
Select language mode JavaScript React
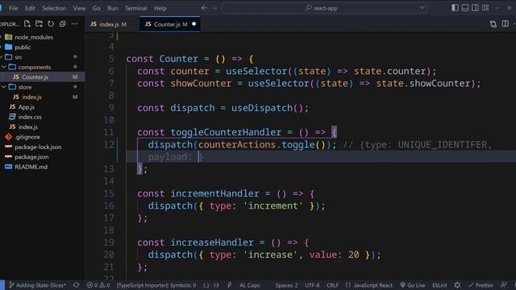point(369,285)
